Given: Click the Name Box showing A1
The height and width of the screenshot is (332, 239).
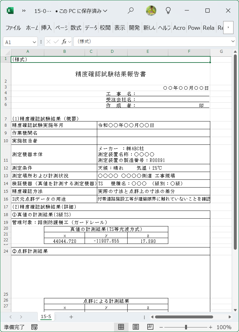Looking at the screenshot, I should pyautogui.click(x=20, y=42).
